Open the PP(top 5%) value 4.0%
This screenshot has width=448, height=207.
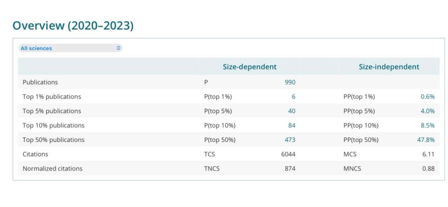(428, 111)
